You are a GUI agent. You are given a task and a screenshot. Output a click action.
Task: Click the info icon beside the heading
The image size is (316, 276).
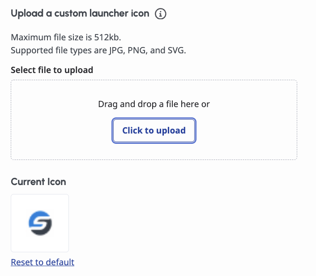(x=160, y=14)
